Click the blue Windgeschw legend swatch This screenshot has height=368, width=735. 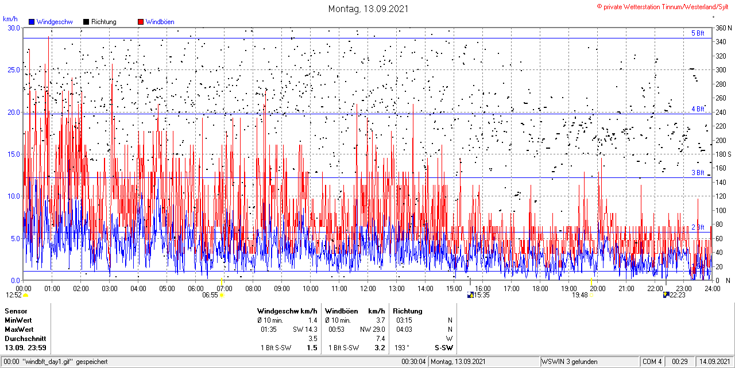32,22
